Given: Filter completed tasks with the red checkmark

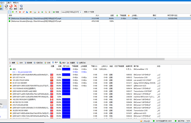Looking at the screenshot, I should (x=24, y=12).
